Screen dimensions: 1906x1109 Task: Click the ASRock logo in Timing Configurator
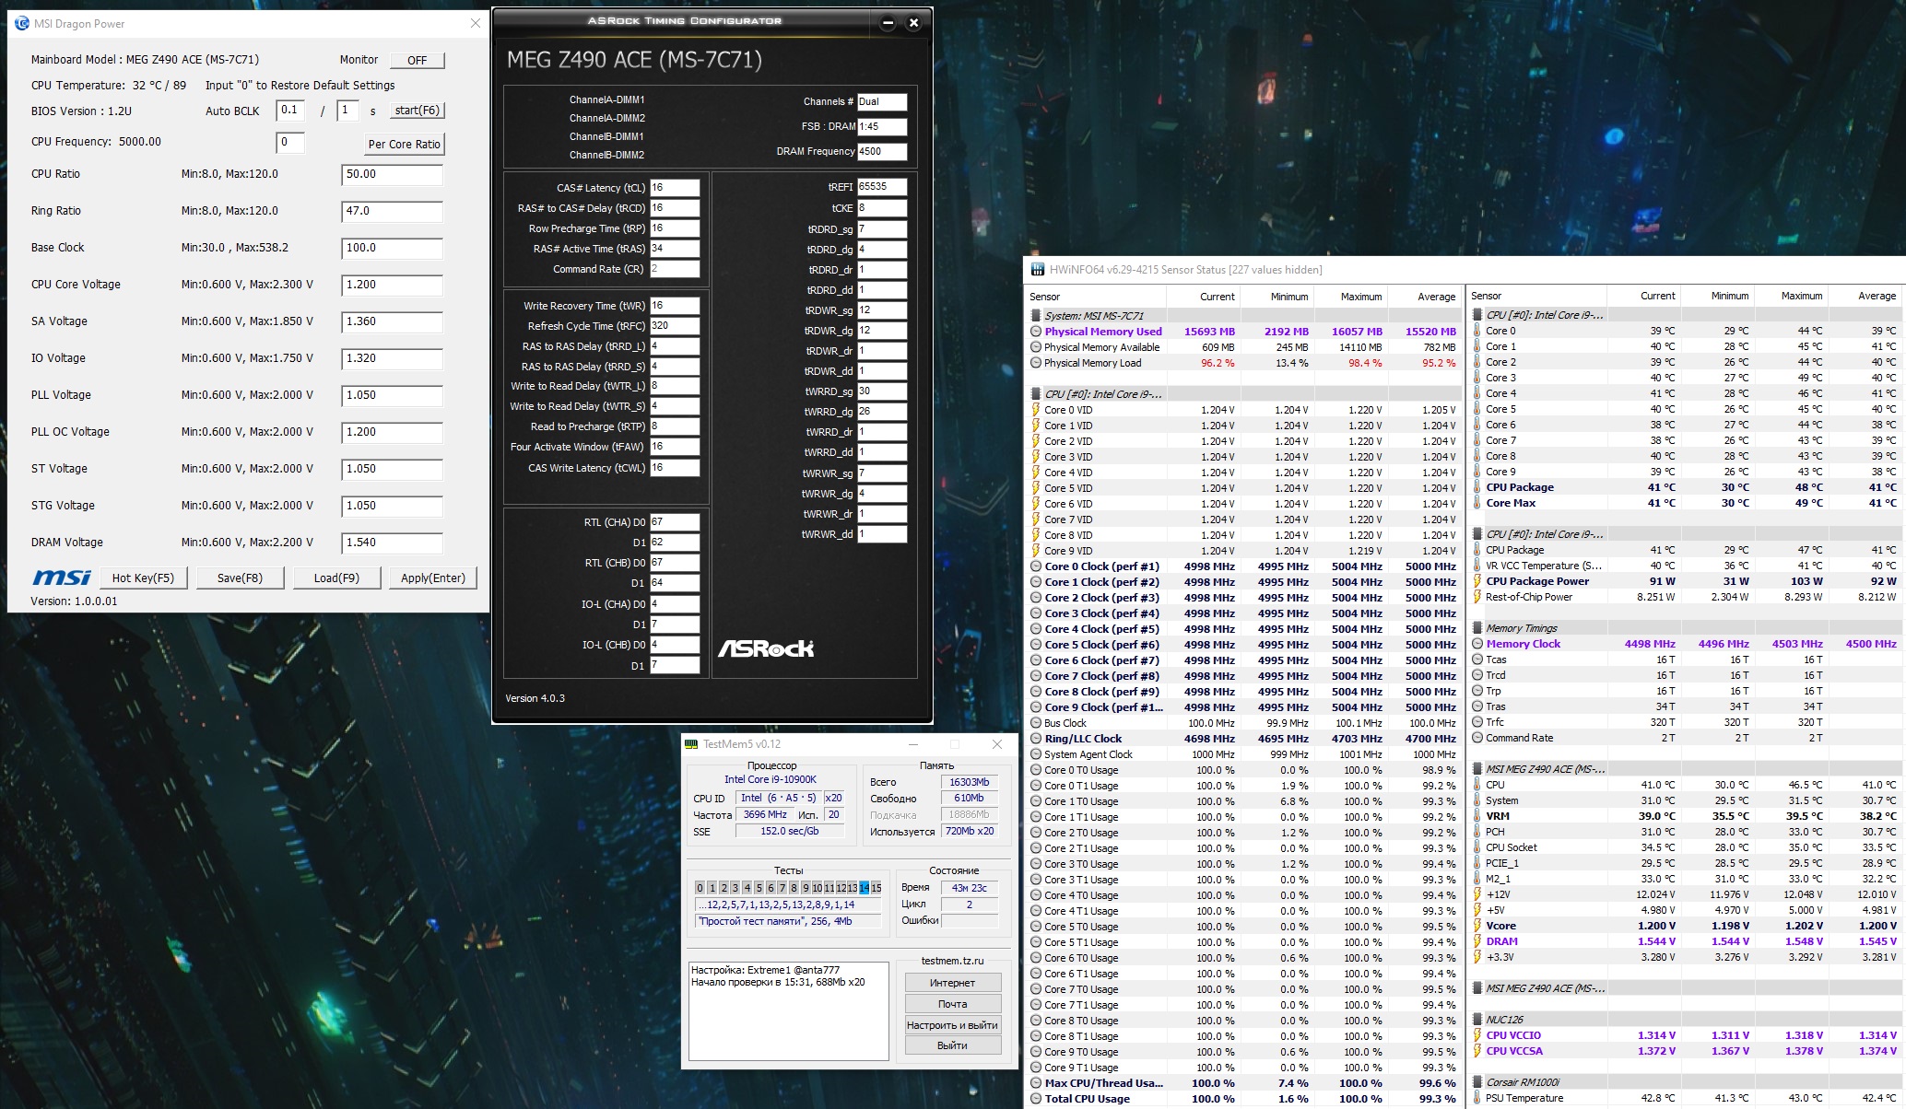765,648
